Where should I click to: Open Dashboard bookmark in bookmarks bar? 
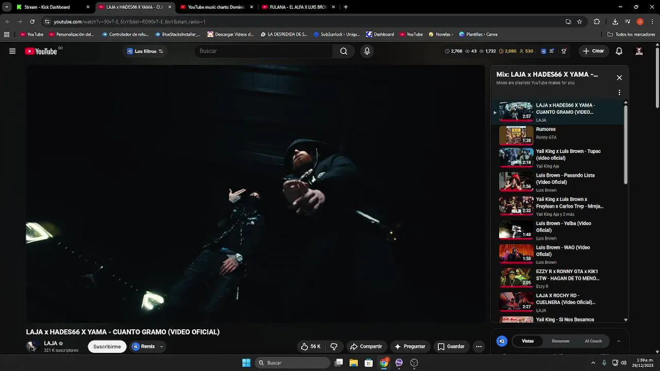pos(380,35)
